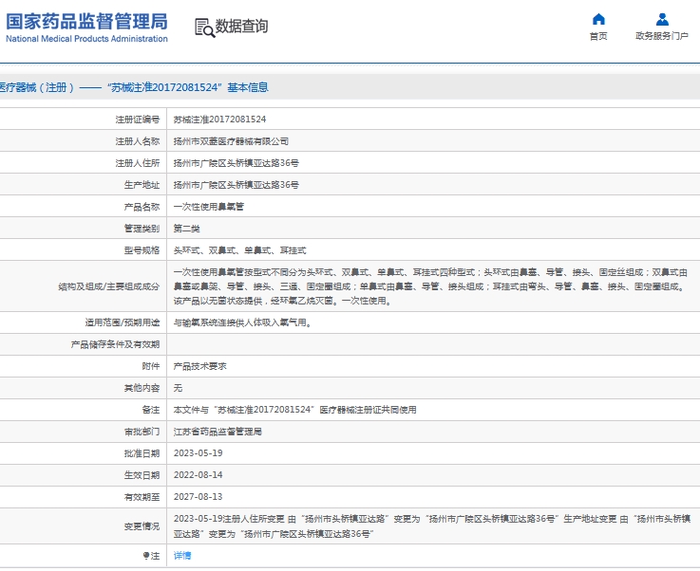Screen dimensions: 700x571
Task: Open the 政务服务门户 person icon
Action: (662, 19)
